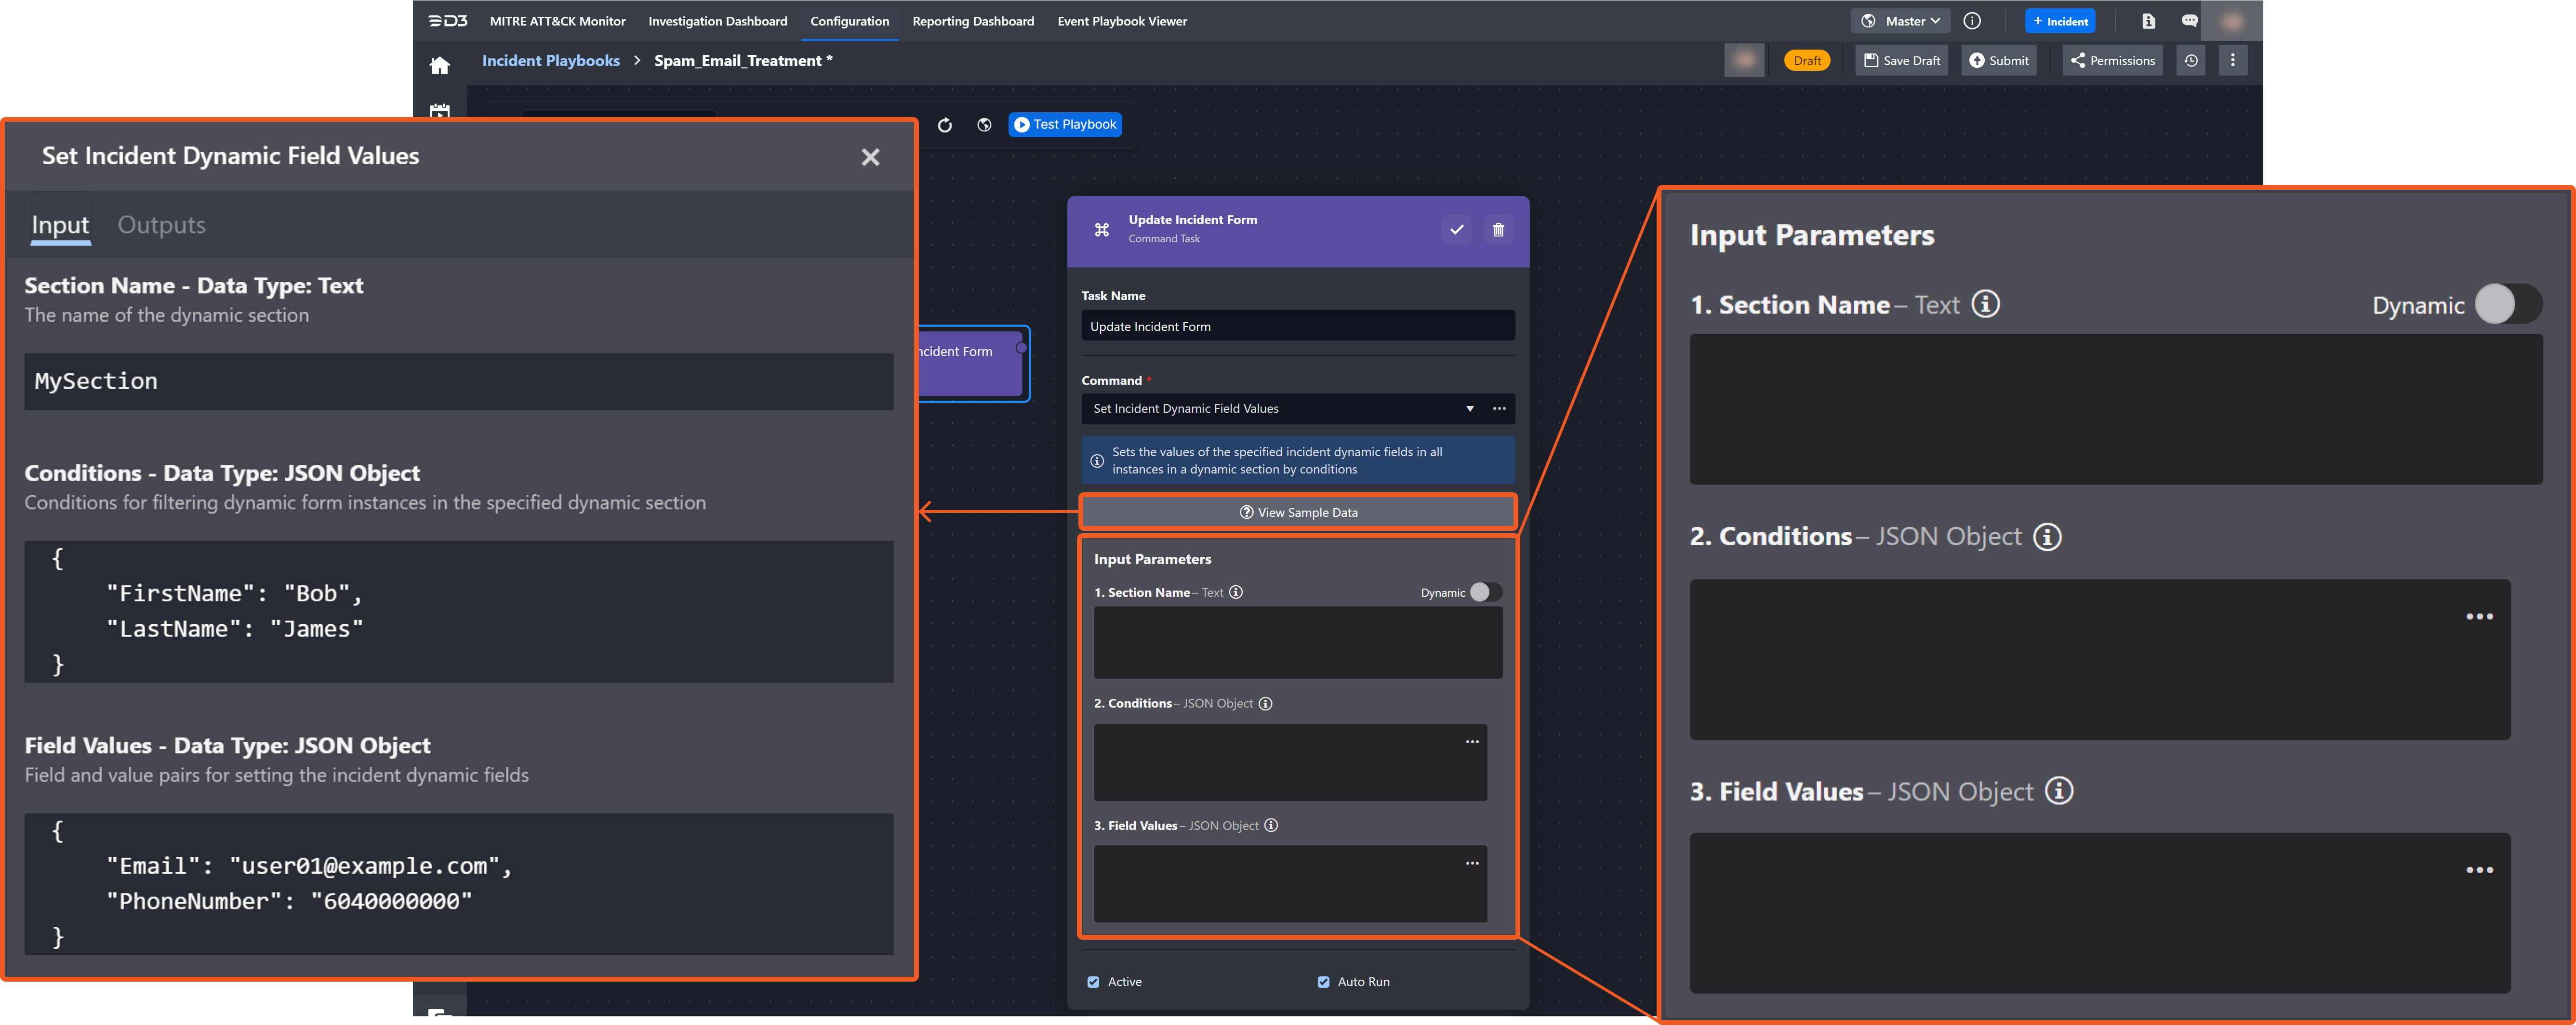Open the three-dot menu in the task panel Field Values box
The width and height of the screenshot is (2576, 1025).
tap(1472, 863)
